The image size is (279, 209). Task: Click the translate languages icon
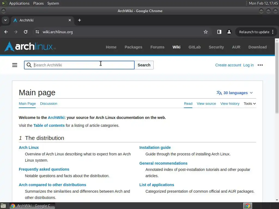point(219,93)
